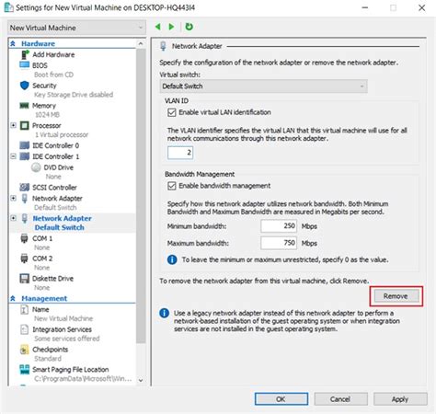Click the Maximum bandwidth field

(x=279, y=243)
